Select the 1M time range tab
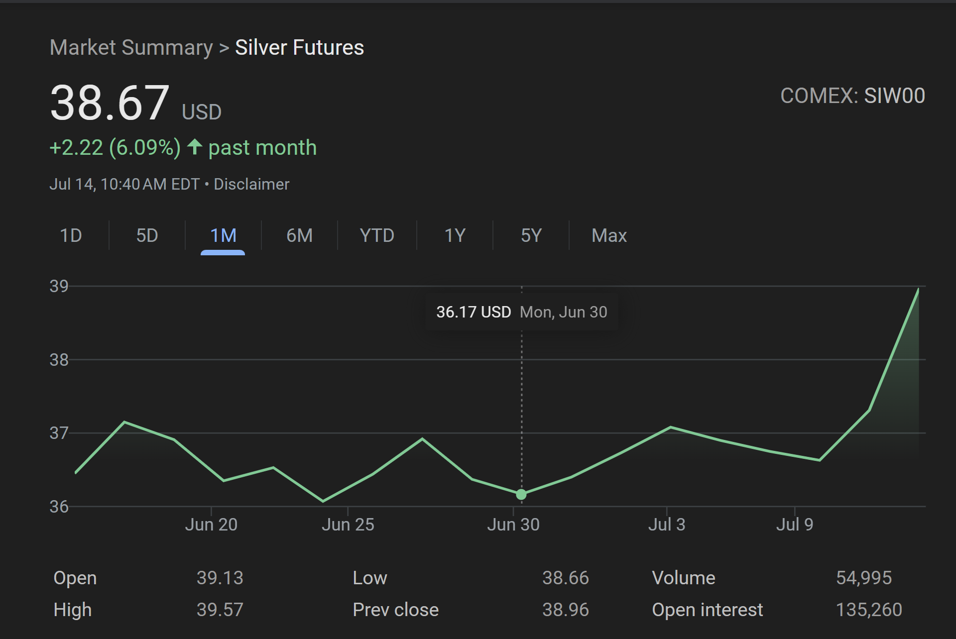This screenshot has height=639, width=956. click(x=223, y=235)
